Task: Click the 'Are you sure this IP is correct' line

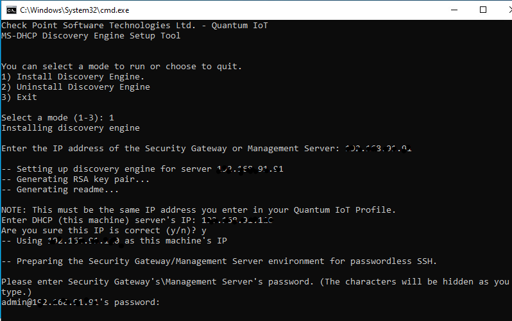Action: point(104,231)
